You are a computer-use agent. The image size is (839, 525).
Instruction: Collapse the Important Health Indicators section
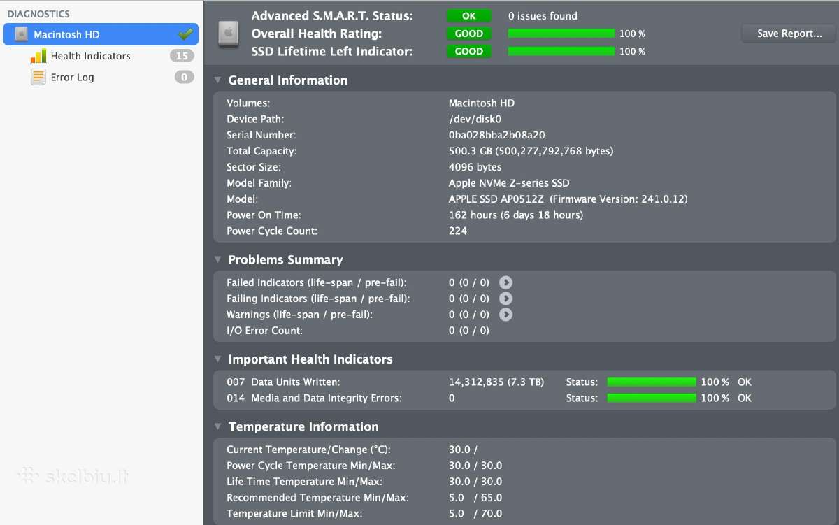(217, 359)
